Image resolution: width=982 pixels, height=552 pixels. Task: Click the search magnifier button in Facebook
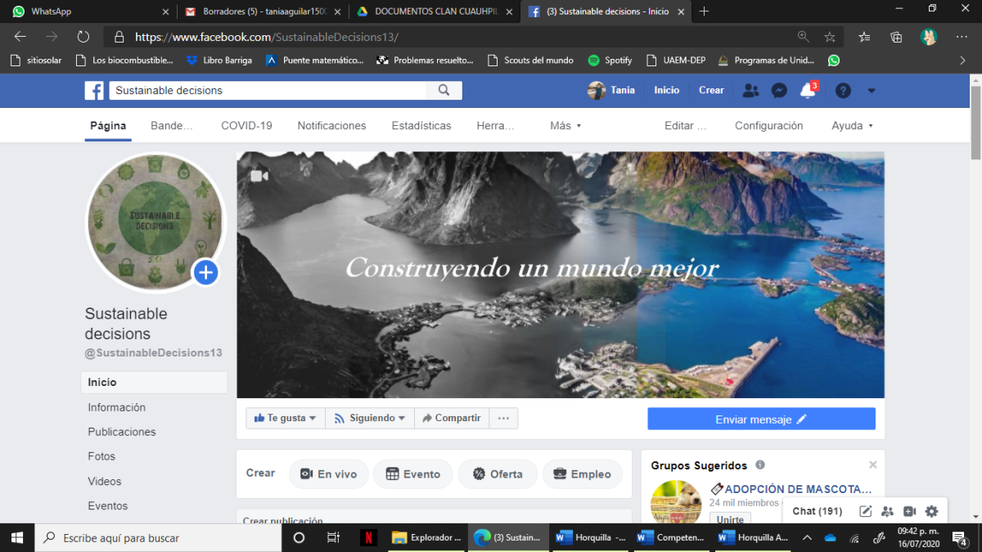pos(444,91)
